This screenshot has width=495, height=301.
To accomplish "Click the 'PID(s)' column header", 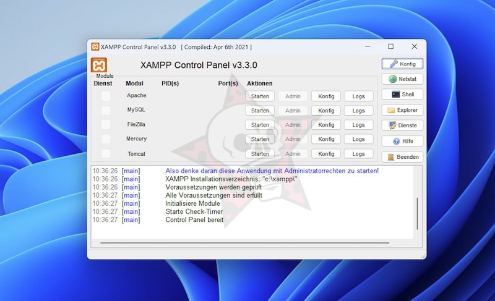I will click(x=170, y=83).
